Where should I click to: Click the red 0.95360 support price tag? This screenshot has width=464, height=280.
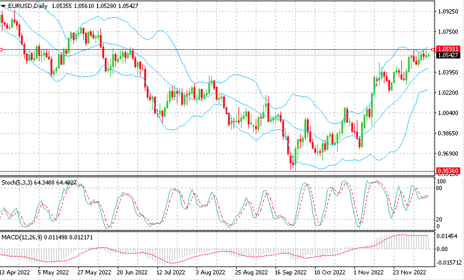[449, 171]
